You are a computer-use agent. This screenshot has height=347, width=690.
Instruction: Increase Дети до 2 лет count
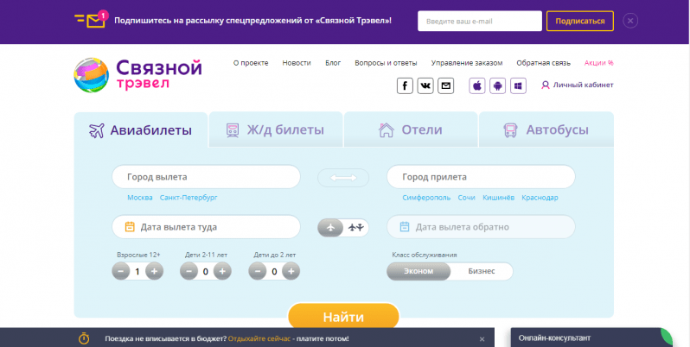point(291,271)
